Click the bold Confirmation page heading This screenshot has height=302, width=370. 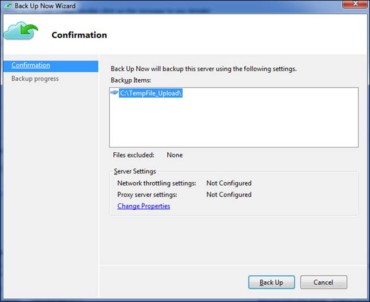[79, 35]
